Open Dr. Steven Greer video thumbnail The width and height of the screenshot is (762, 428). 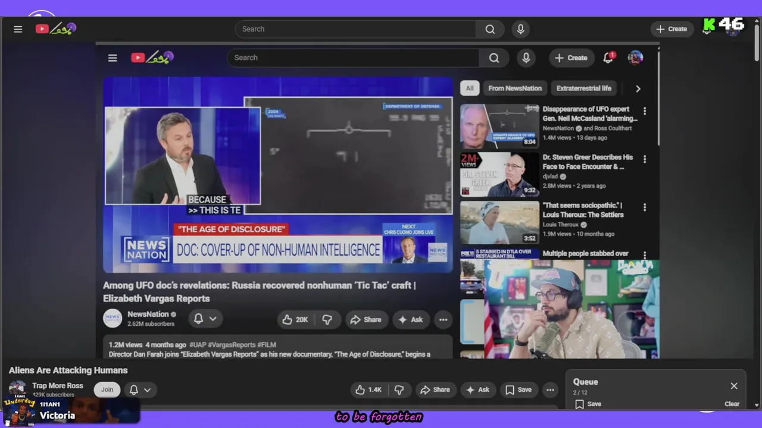point(499,174)
